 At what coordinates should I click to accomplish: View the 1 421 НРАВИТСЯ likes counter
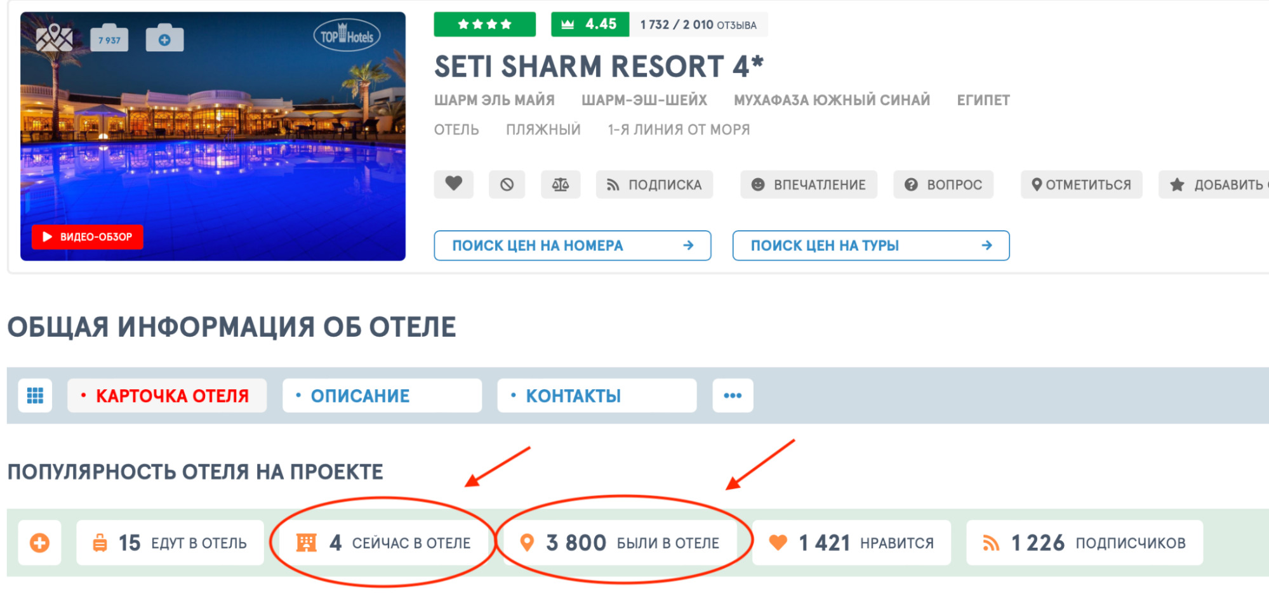(x=851, y=543)
